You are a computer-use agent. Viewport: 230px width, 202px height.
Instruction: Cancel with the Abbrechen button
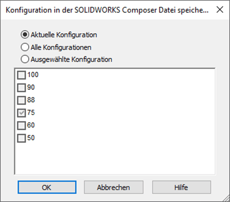pos(113,187)
